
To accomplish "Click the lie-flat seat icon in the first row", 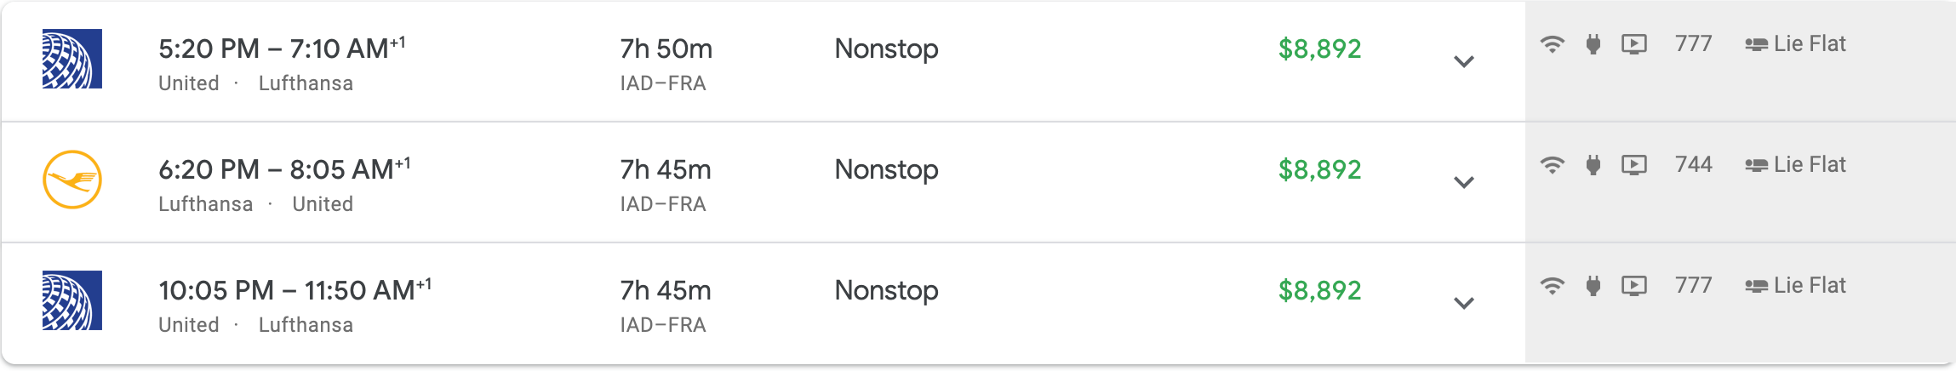I will click(x=1756, y=45).
